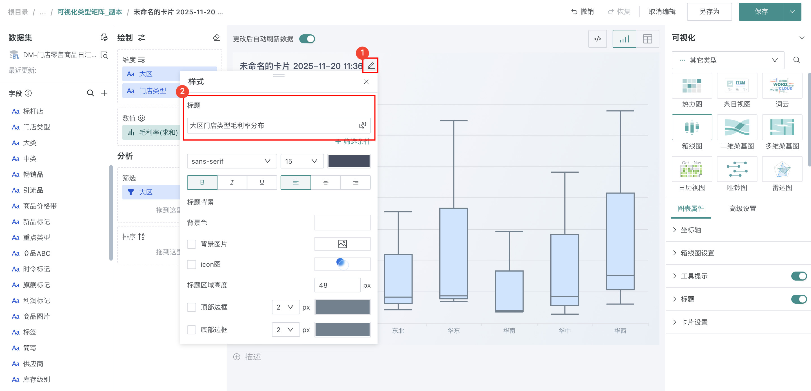Toggle 更改后自动刷新数据 switch
This screenshot has width=811, height=391.
(x=307, y=39)
